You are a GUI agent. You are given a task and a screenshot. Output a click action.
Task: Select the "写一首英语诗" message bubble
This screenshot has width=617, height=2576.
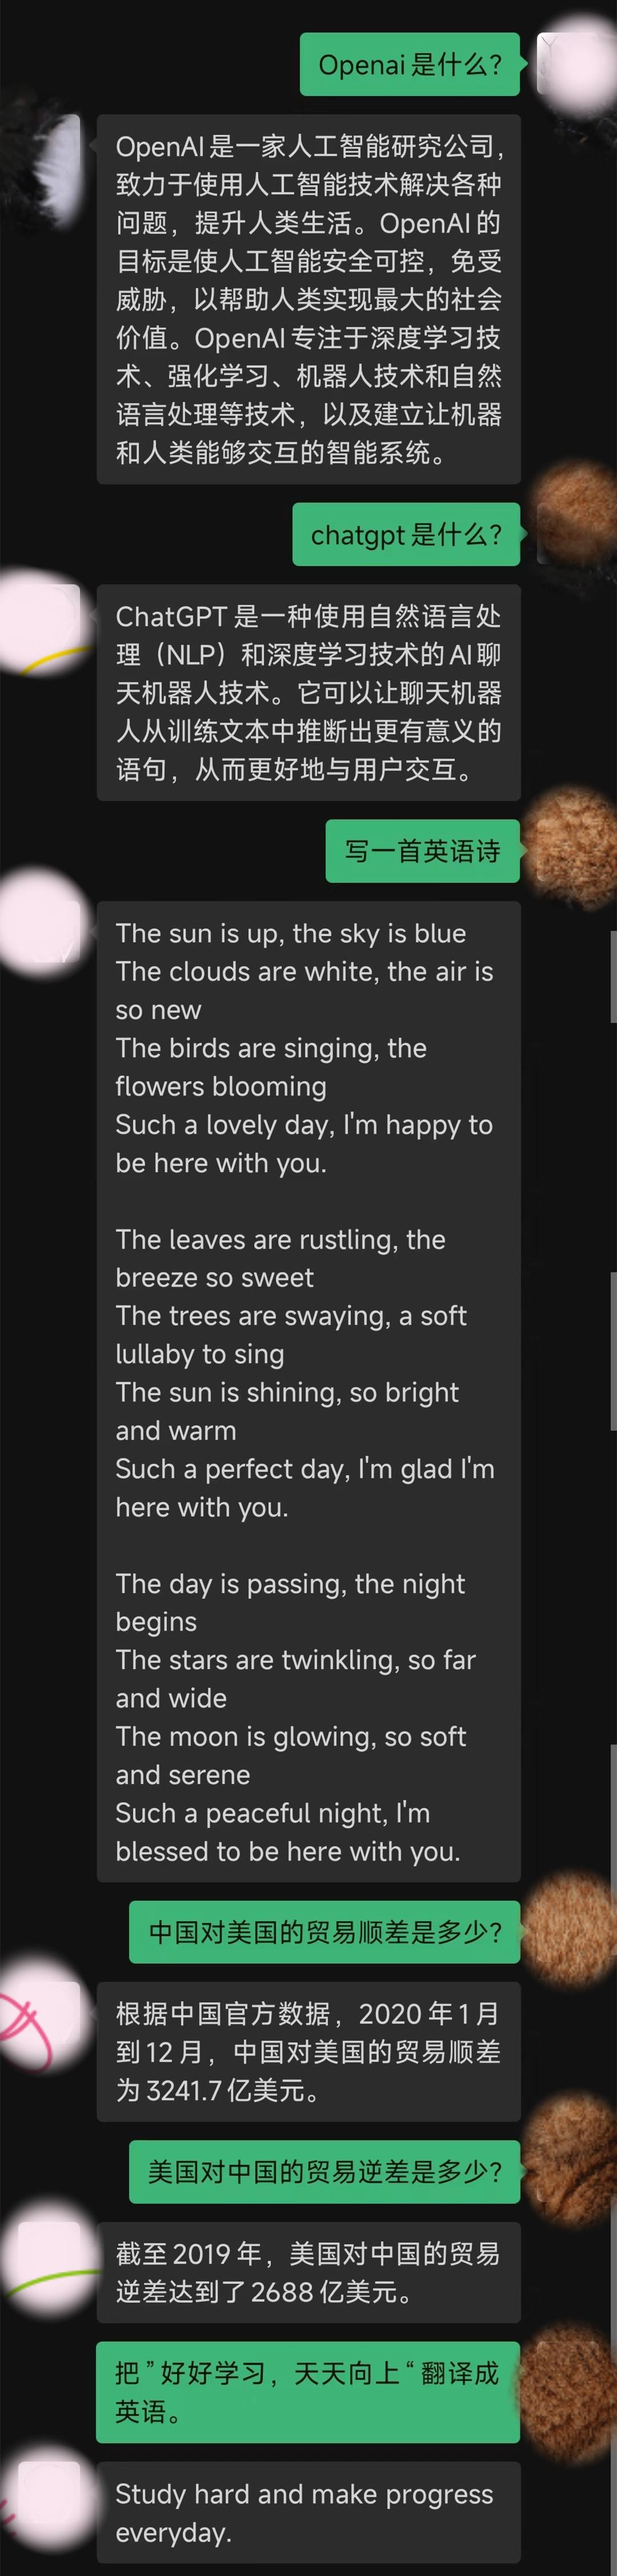point(422,851)
